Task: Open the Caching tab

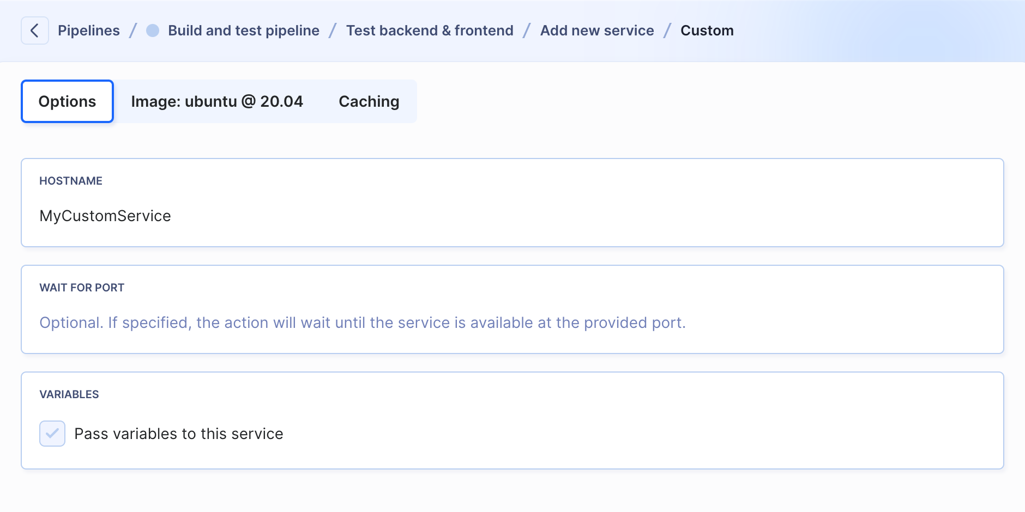Action: tap(369, 101)
